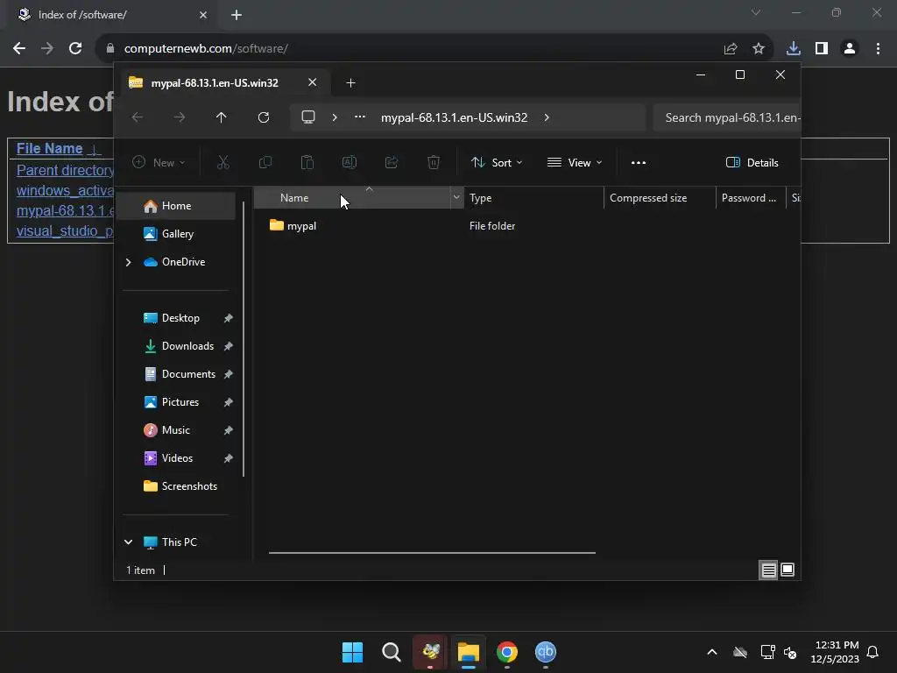Screen dimensions: 897x673
Task: Open Chrome profile avatar
Action: coord(850,49)
